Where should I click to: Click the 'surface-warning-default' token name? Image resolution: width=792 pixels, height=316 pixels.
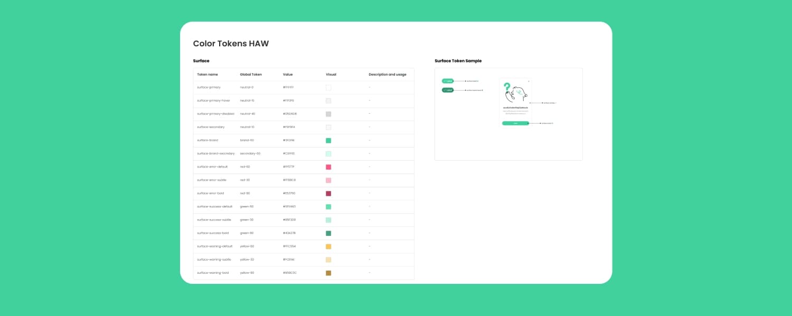(215, 246)
